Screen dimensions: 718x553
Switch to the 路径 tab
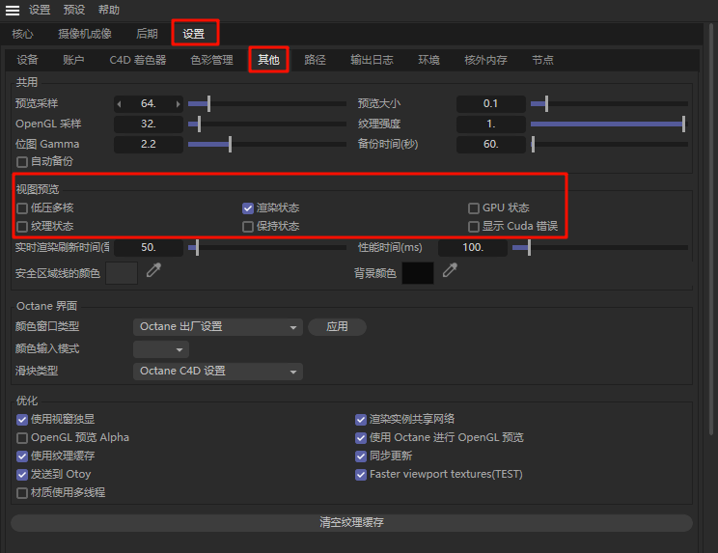315,60
